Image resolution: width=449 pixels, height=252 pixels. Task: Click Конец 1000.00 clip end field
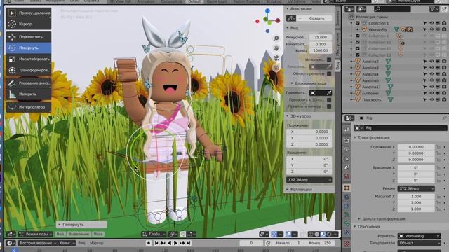[321, 50]
